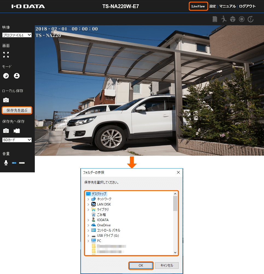Click the SD card status icon

tap(215, 19)
